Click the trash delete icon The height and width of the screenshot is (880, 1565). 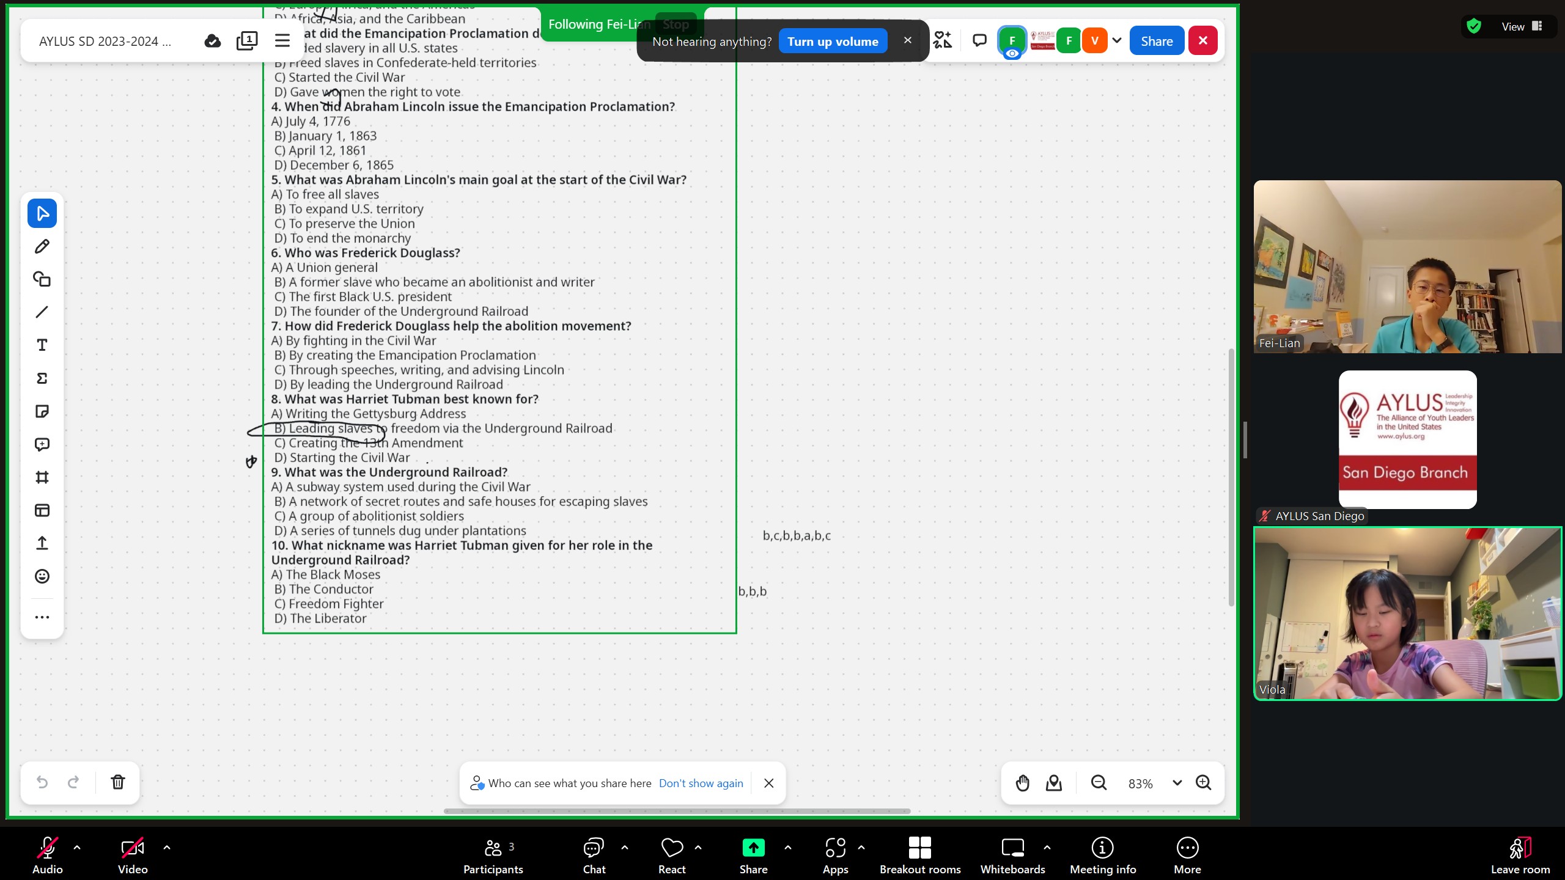click(x=117, y=782)
